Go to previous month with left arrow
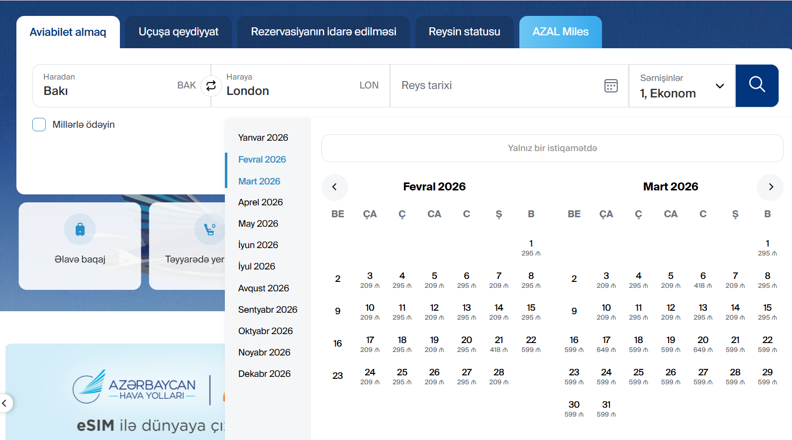Image resolution: width=792 pixels, height=440 pixels. (334, 187)
